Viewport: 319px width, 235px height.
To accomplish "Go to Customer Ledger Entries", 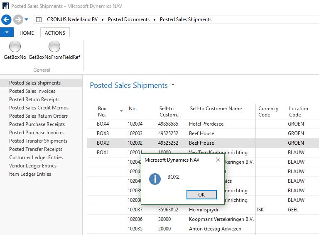I will (36, 157).
